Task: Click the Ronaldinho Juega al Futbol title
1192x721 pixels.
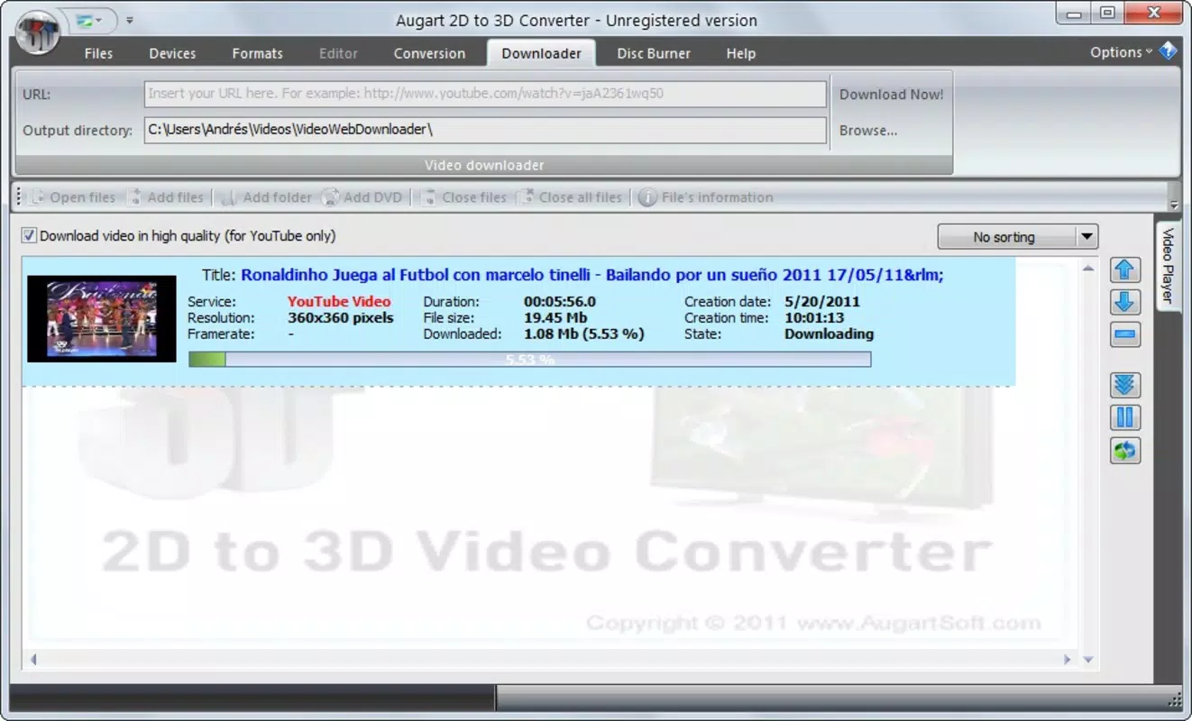Action: point(592,275)
